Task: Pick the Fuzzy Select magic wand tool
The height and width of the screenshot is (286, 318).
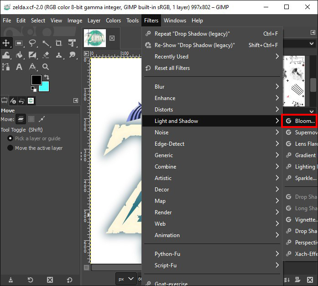Action: coord(46,43)
